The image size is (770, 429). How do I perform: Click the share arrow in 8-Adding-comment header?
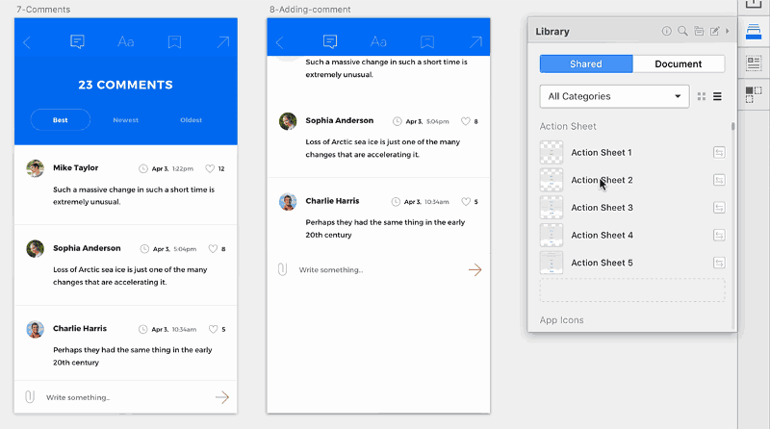(x=475, y=42)
